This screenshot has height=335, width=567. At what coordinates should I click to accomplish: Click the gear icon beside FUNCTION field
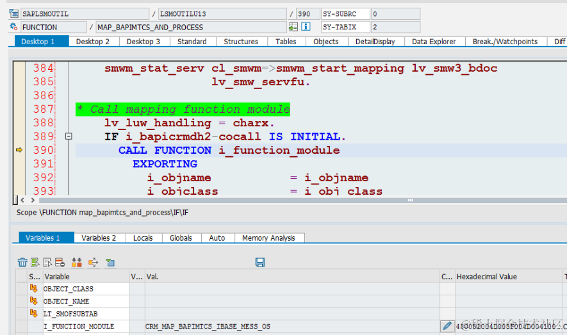(x=13, y=26)
